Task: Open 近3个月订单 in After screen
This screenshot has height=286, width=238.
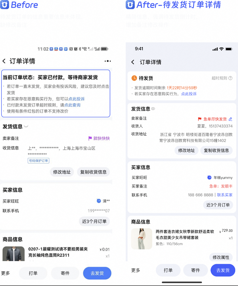Action: [218, 205]
